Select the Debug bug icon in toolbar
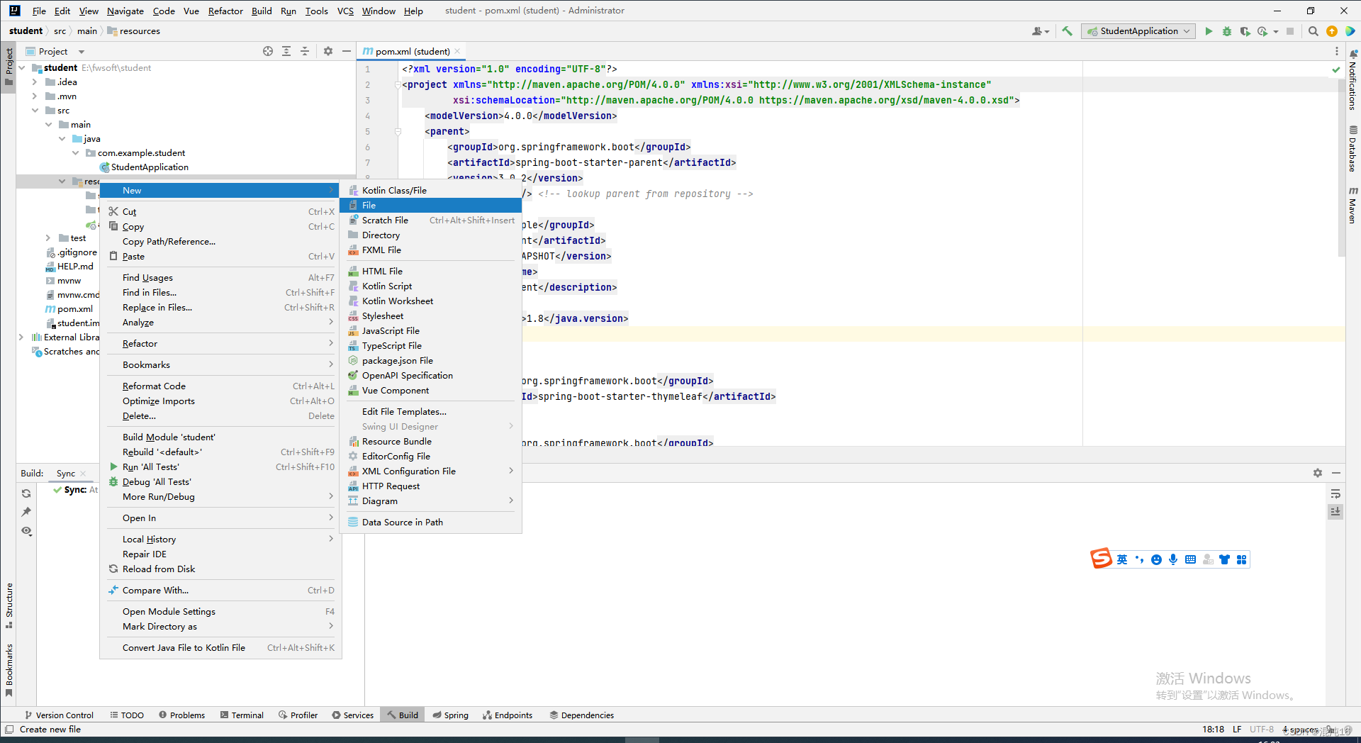 1227,31
